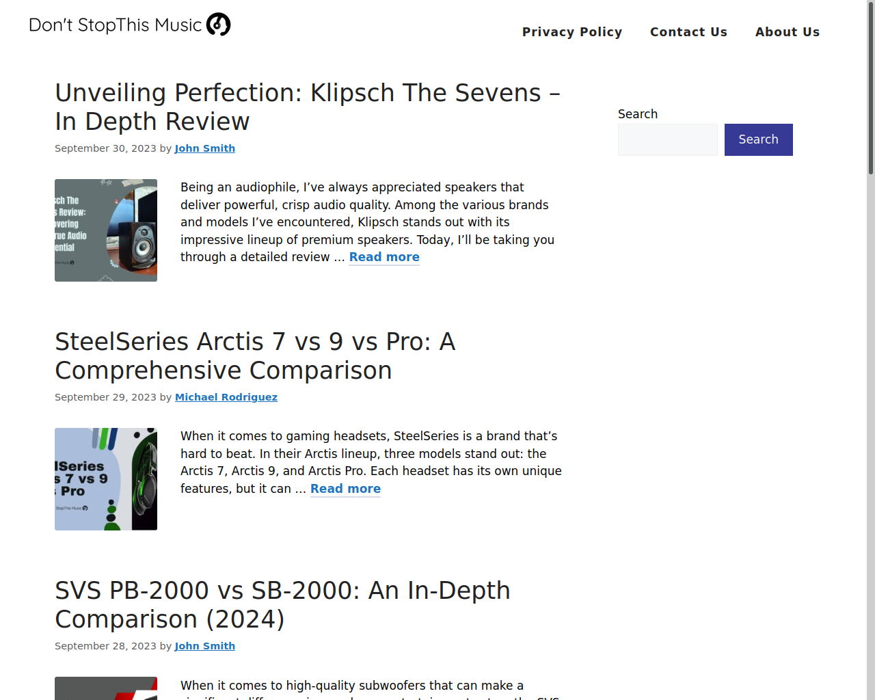Open the Privacy Policy page
This screenshot has width=875, height=700.
[x=572, y=32]
